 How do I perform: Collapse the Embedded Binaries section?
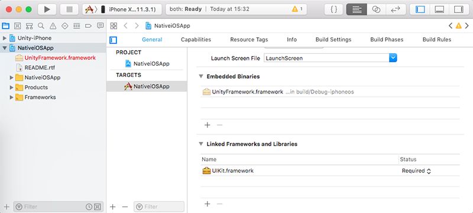pyautogui.click(x=201, y=76)
